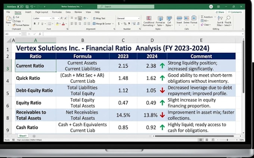
Task: Toggle Bold formatting
Action: coord(34,24)
